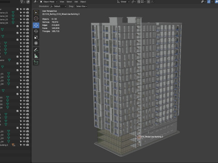Viewport: 218px width, 163px height.
Task: Open the Drag Select Box dropdown
Action: coord(81,6)
